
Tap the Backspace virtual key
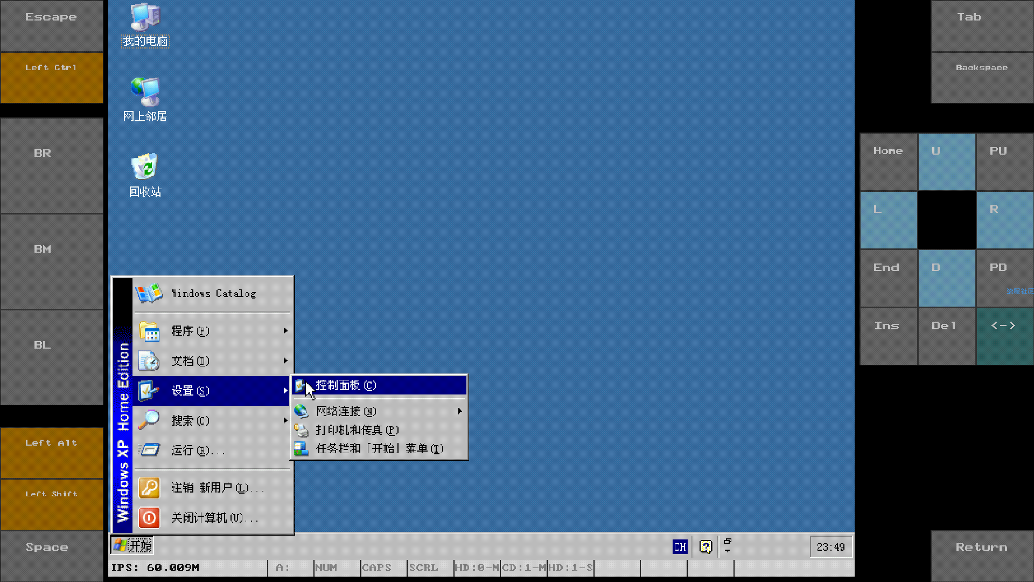click(x=982, y=78)
